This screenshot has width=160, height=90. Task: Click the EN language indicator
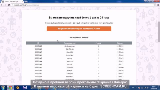coord(133,87)
